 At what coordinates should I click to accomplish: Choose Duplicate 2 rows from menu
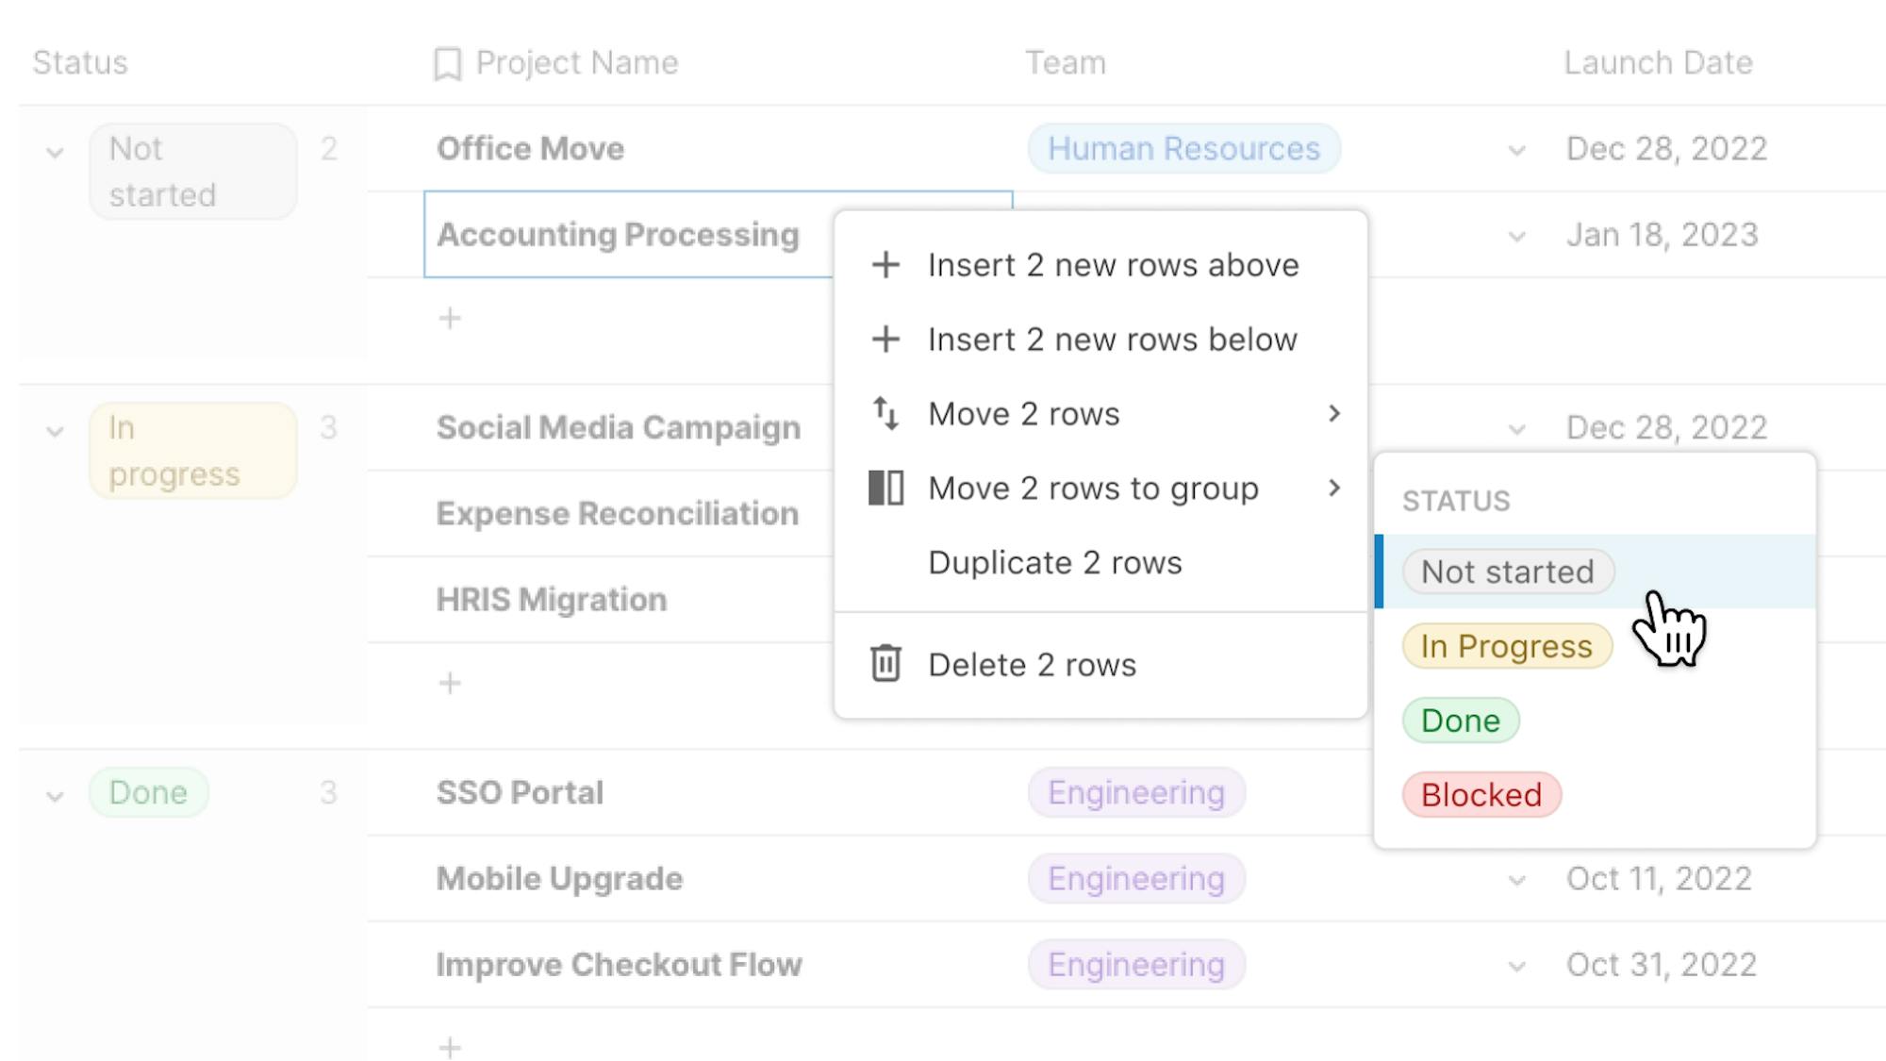click(x=1054, y=563)
